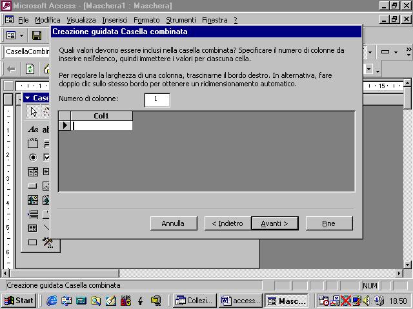The height and width of the screenshot is (309, 413).
Task: Click the form's vertical scrollbar down arrow
Action: pyautogui.click(x=407, y=265)
